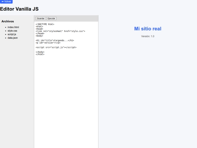Click inside the code editor text area
This screenshot has height=148, width=197.
(x=66, y=85)
